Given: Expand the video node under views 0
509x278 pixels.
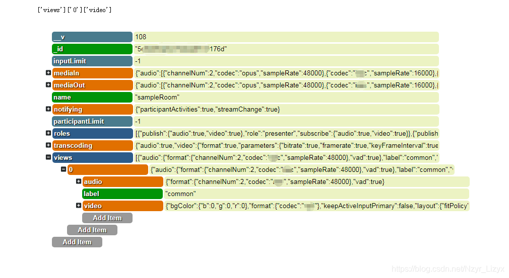Looking at the screenshot, I should (79, 206).
